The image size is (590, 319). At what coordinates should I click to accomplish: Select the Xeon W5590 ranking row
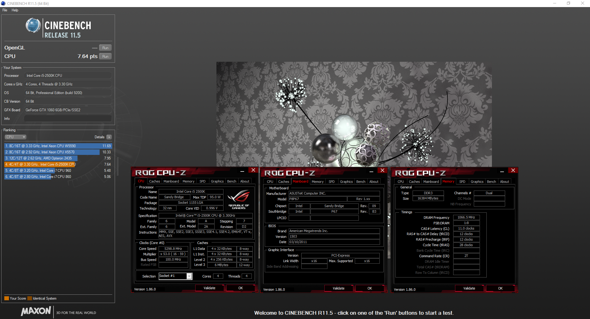(x=58, y=146)
